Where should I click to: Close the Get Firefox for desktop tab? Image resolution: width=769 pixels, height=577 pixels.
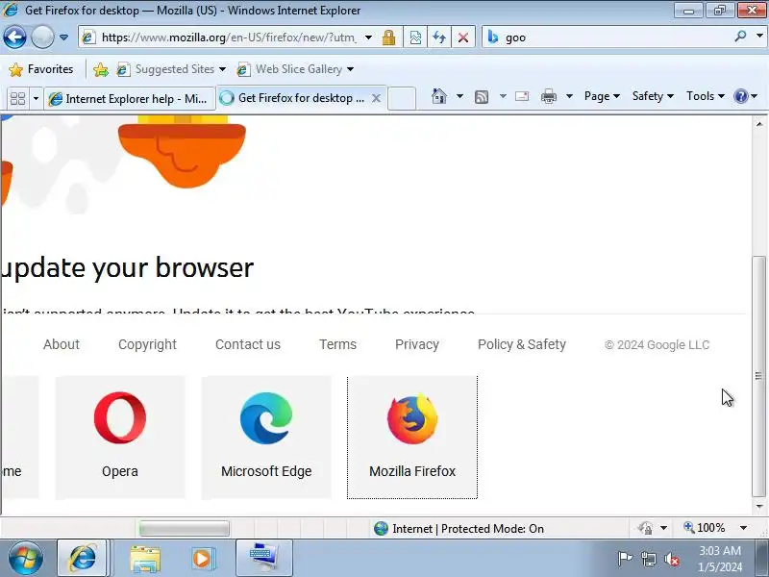376,98
